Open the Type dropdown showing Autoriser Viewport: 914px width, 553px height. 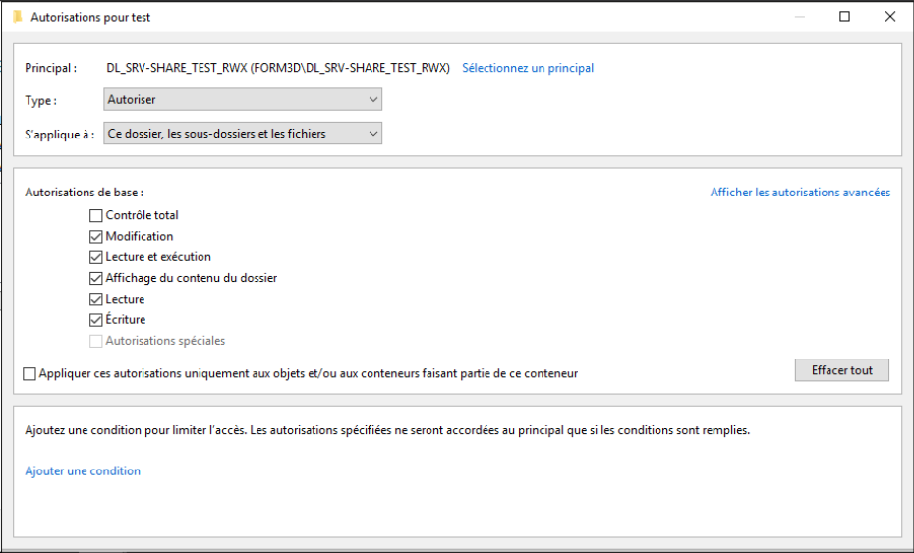[x=243, y=99]
